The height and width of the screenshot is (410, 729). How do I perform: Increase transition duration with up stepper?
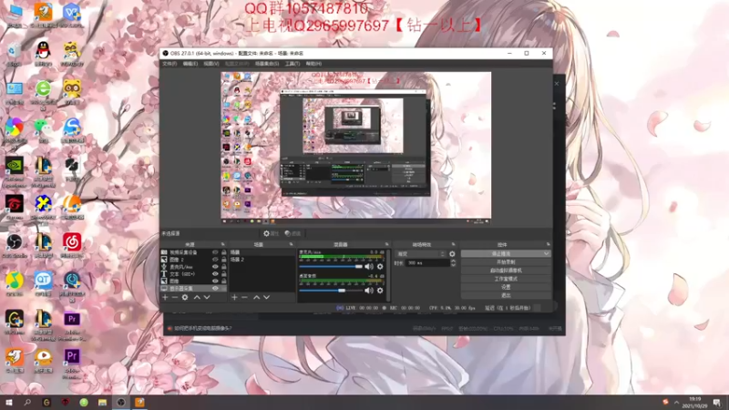tap(453, 261)
